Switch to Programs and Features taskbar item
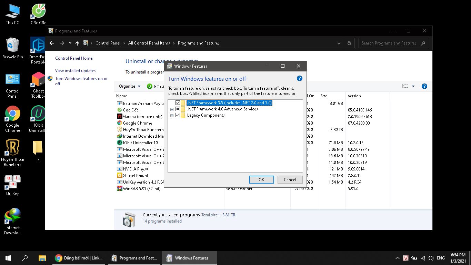471x265 pixels. pyautogui.click(x=134, y=258)
